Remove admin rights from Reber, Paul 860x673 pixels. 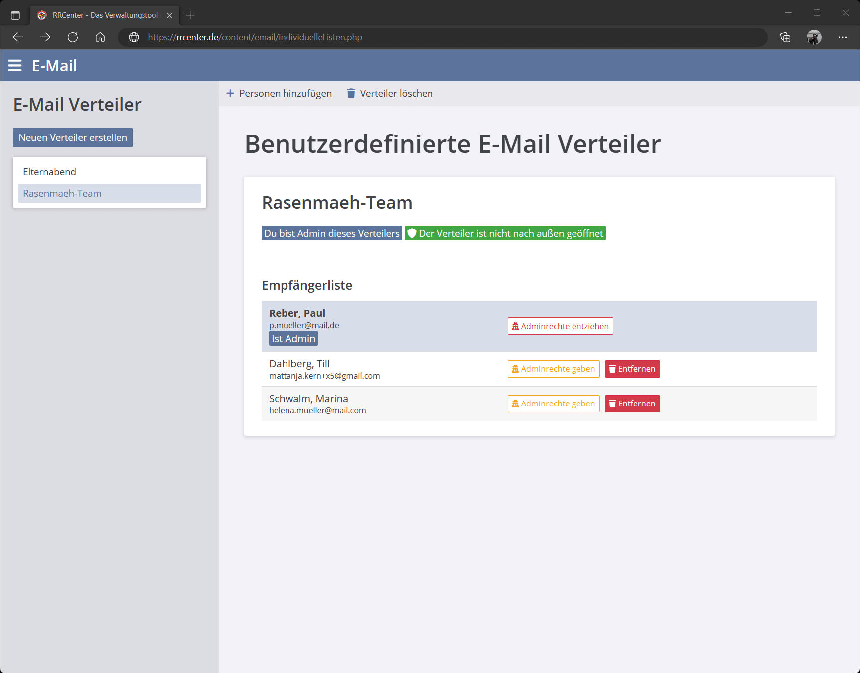click(560, 326)
